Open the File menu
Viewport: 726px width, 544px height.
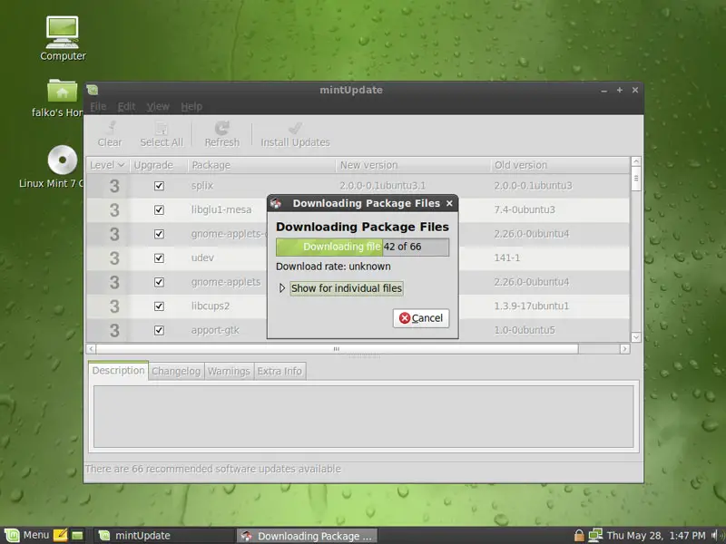pyautogui.click(x=98, y=106)
